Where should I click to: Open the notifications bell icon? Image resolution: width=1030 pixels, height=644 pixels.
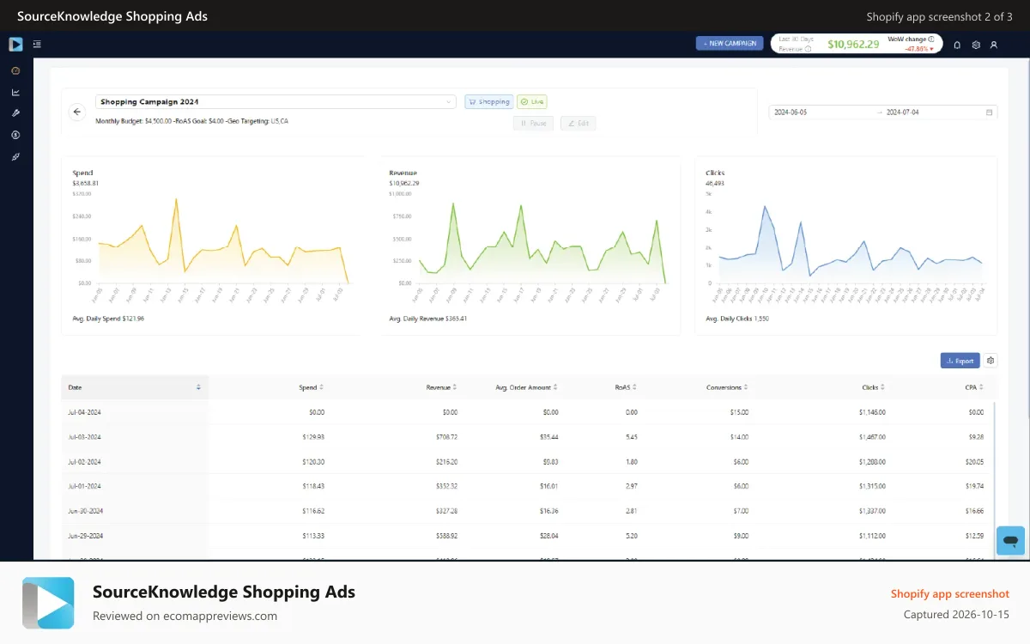(x=957, y=45)
